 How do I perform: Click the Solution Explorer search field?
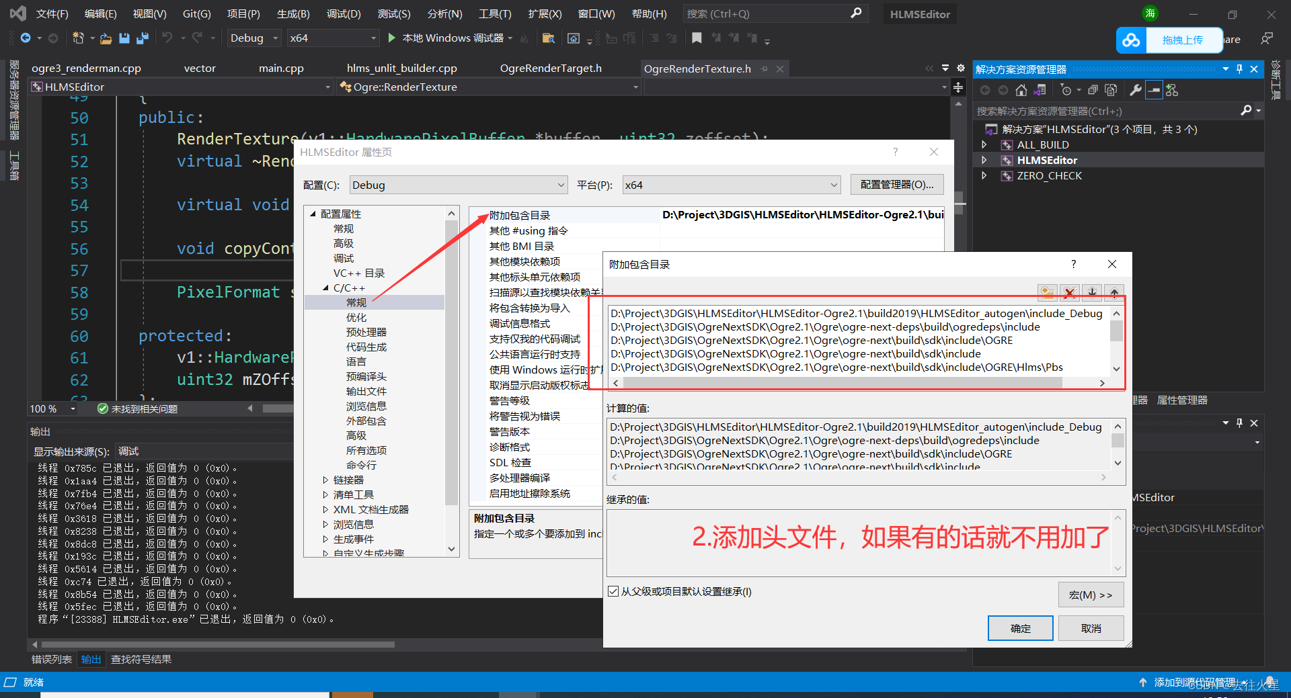tap(1106, 111)
